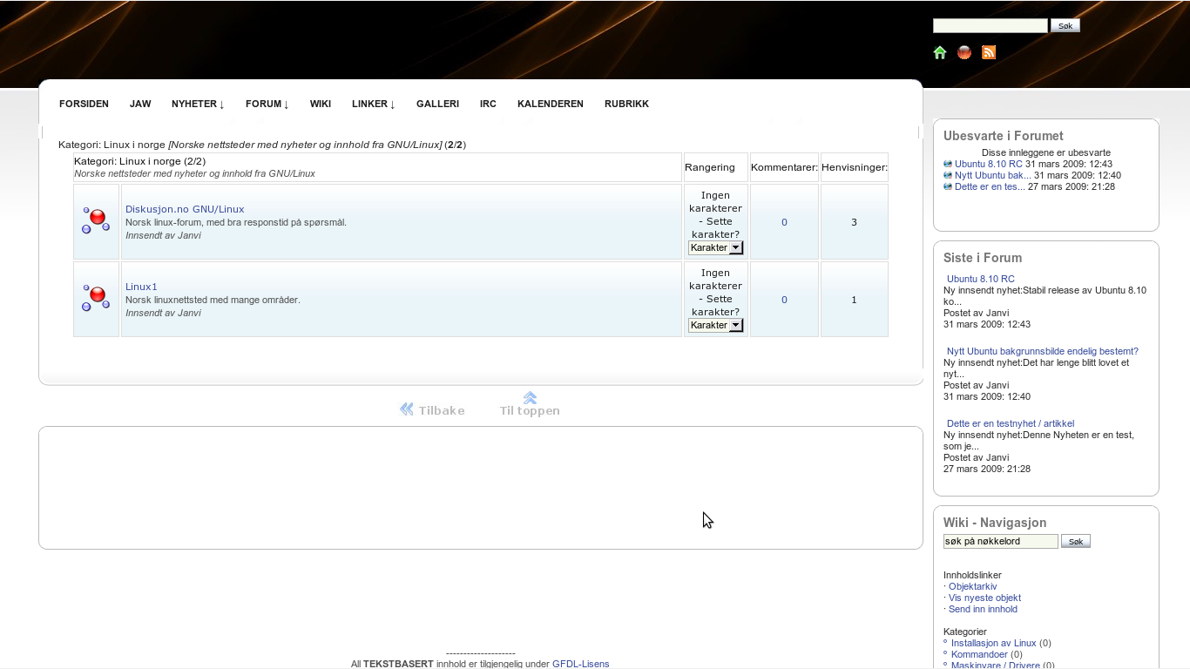Click the green home icon

[940, 52]
